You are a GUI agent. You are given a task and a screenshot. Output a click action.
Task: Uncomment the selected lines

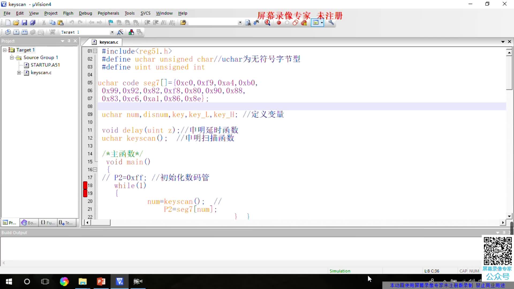pos(172,23)
